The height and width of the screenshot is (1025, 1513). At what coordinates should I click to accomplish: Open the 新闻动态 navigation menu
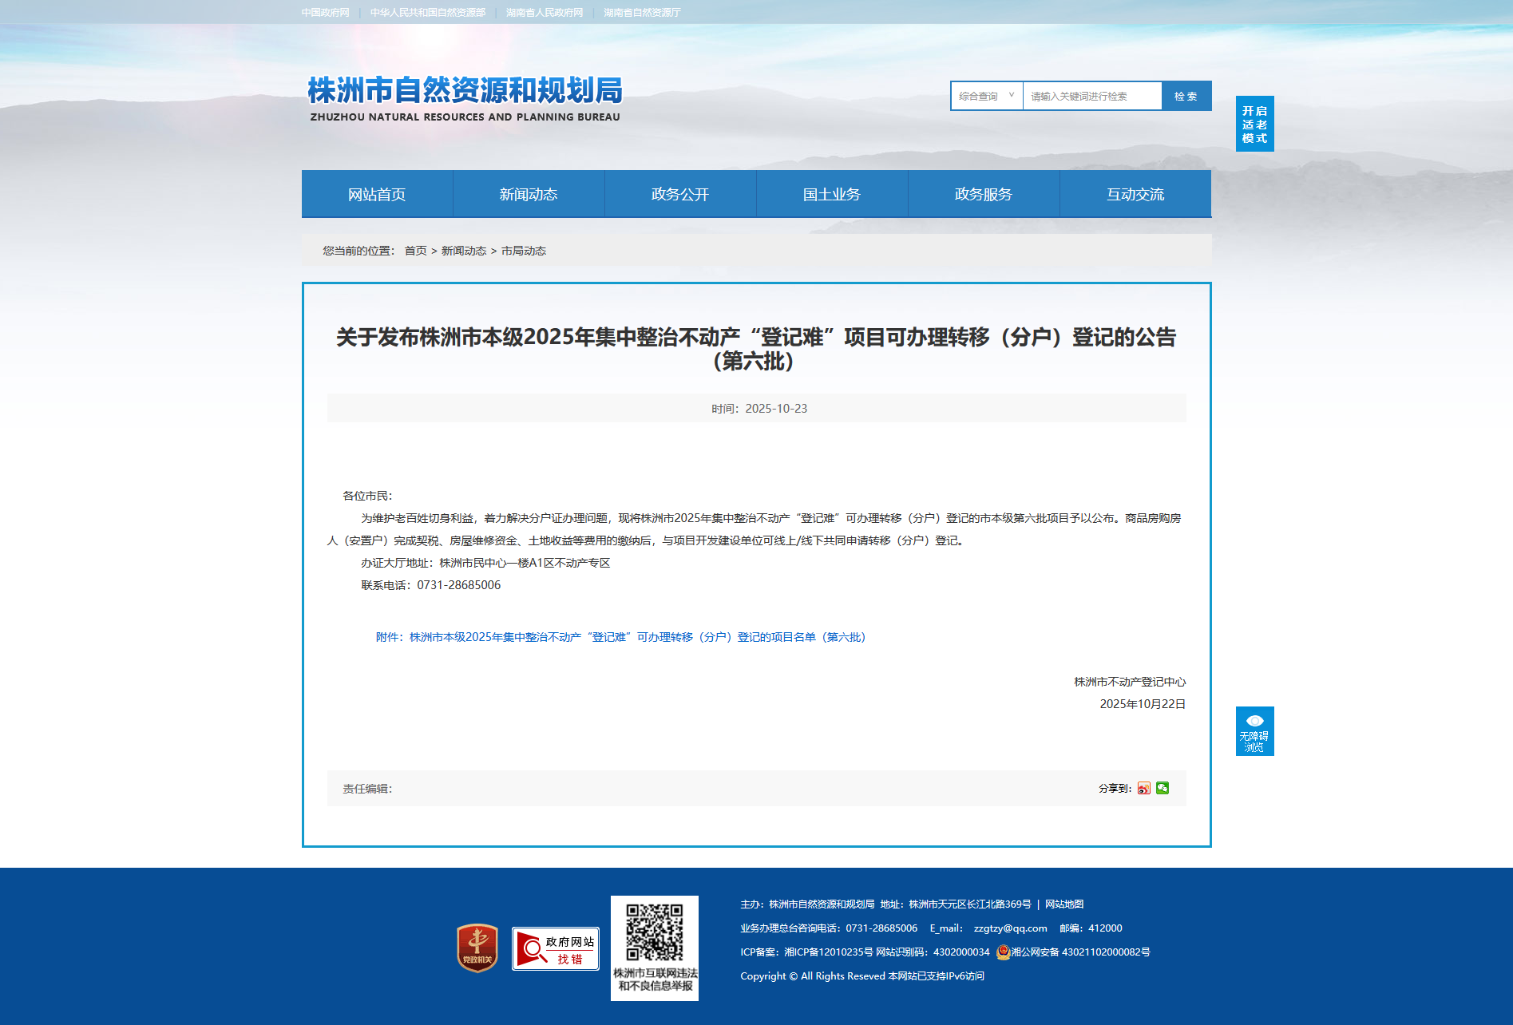coord(529,194)
